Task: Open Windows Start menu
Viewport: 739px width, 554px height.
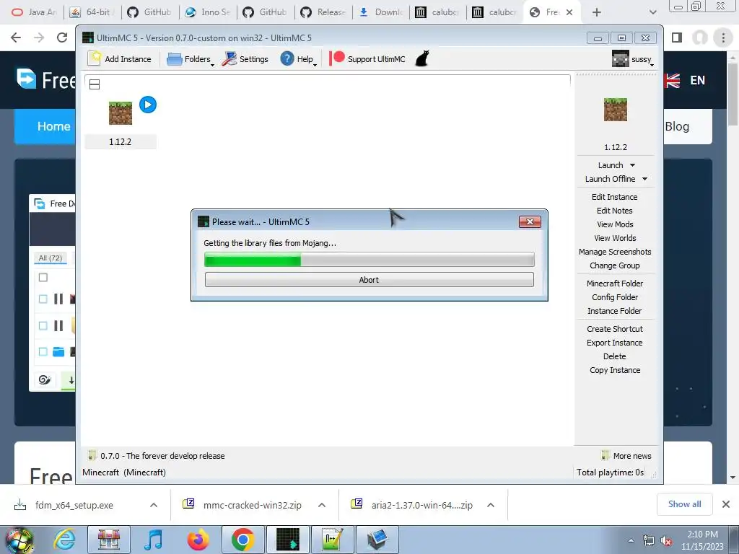Action: coord(19,540)
